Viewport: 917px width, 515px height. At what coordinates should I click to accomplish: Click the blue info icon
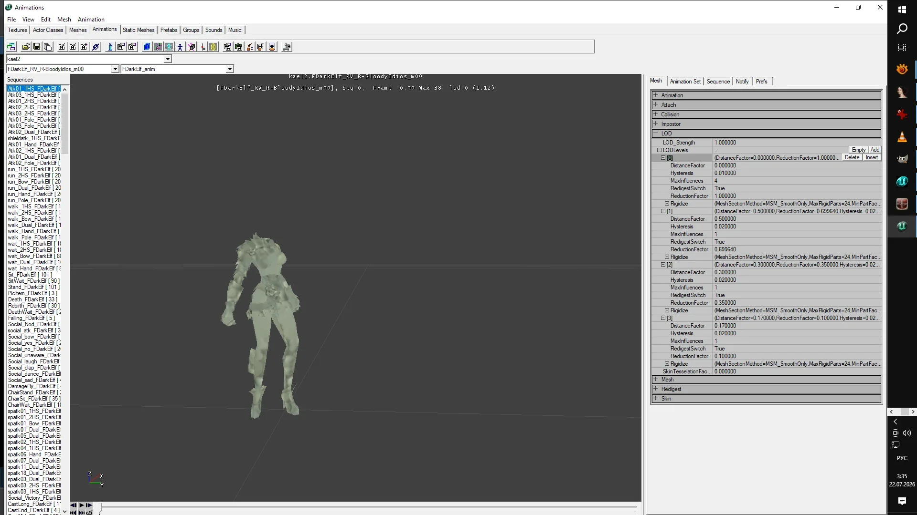110,47
